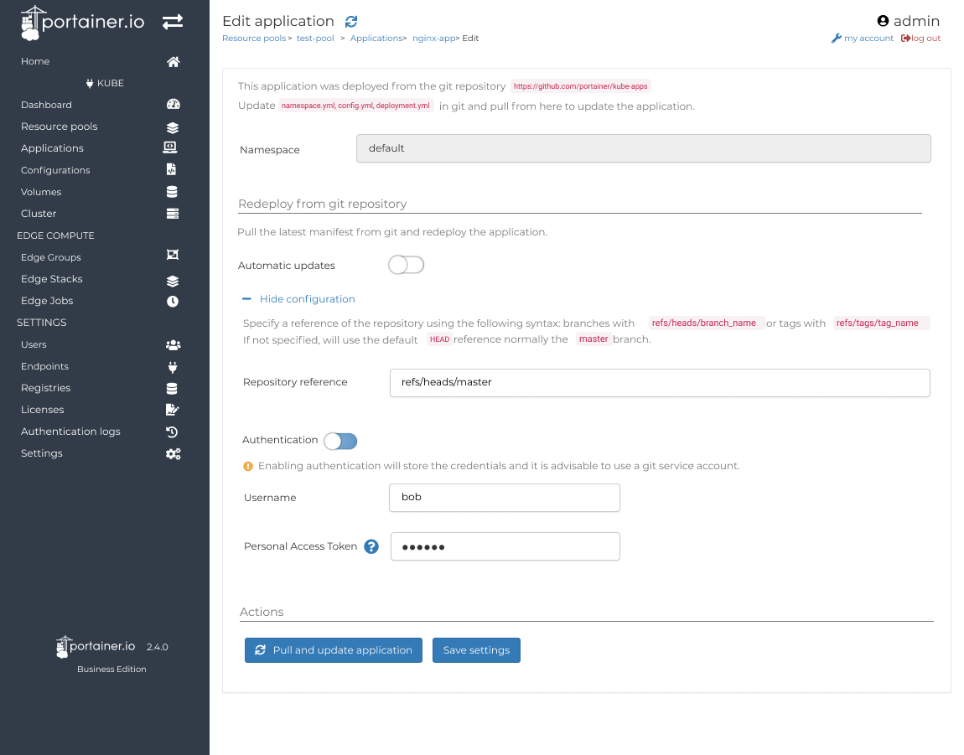The width and height of the screenshot is (964, 755).
Task: Click the wrench icon beside my account
Action: (x=836, y=38)
